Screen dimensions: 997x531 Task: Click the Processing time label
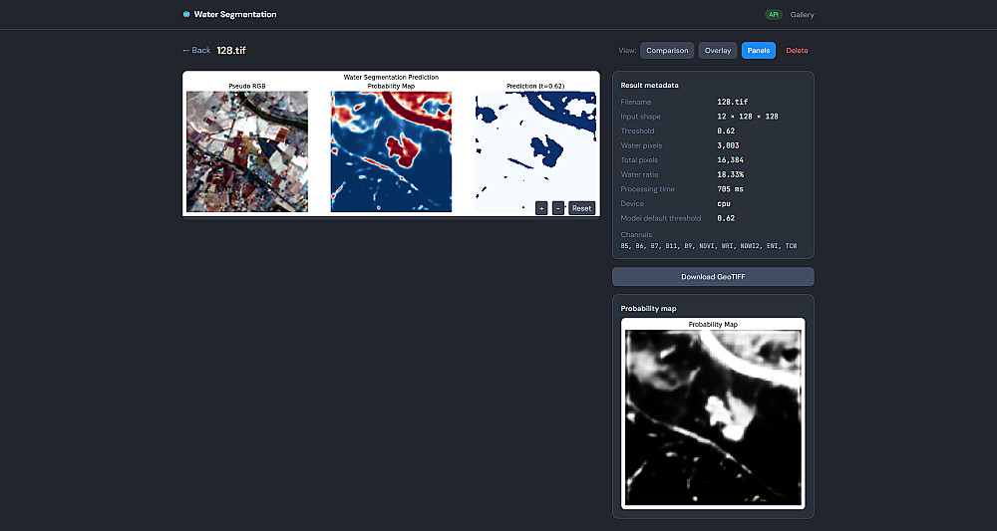[x=647, y=189]
